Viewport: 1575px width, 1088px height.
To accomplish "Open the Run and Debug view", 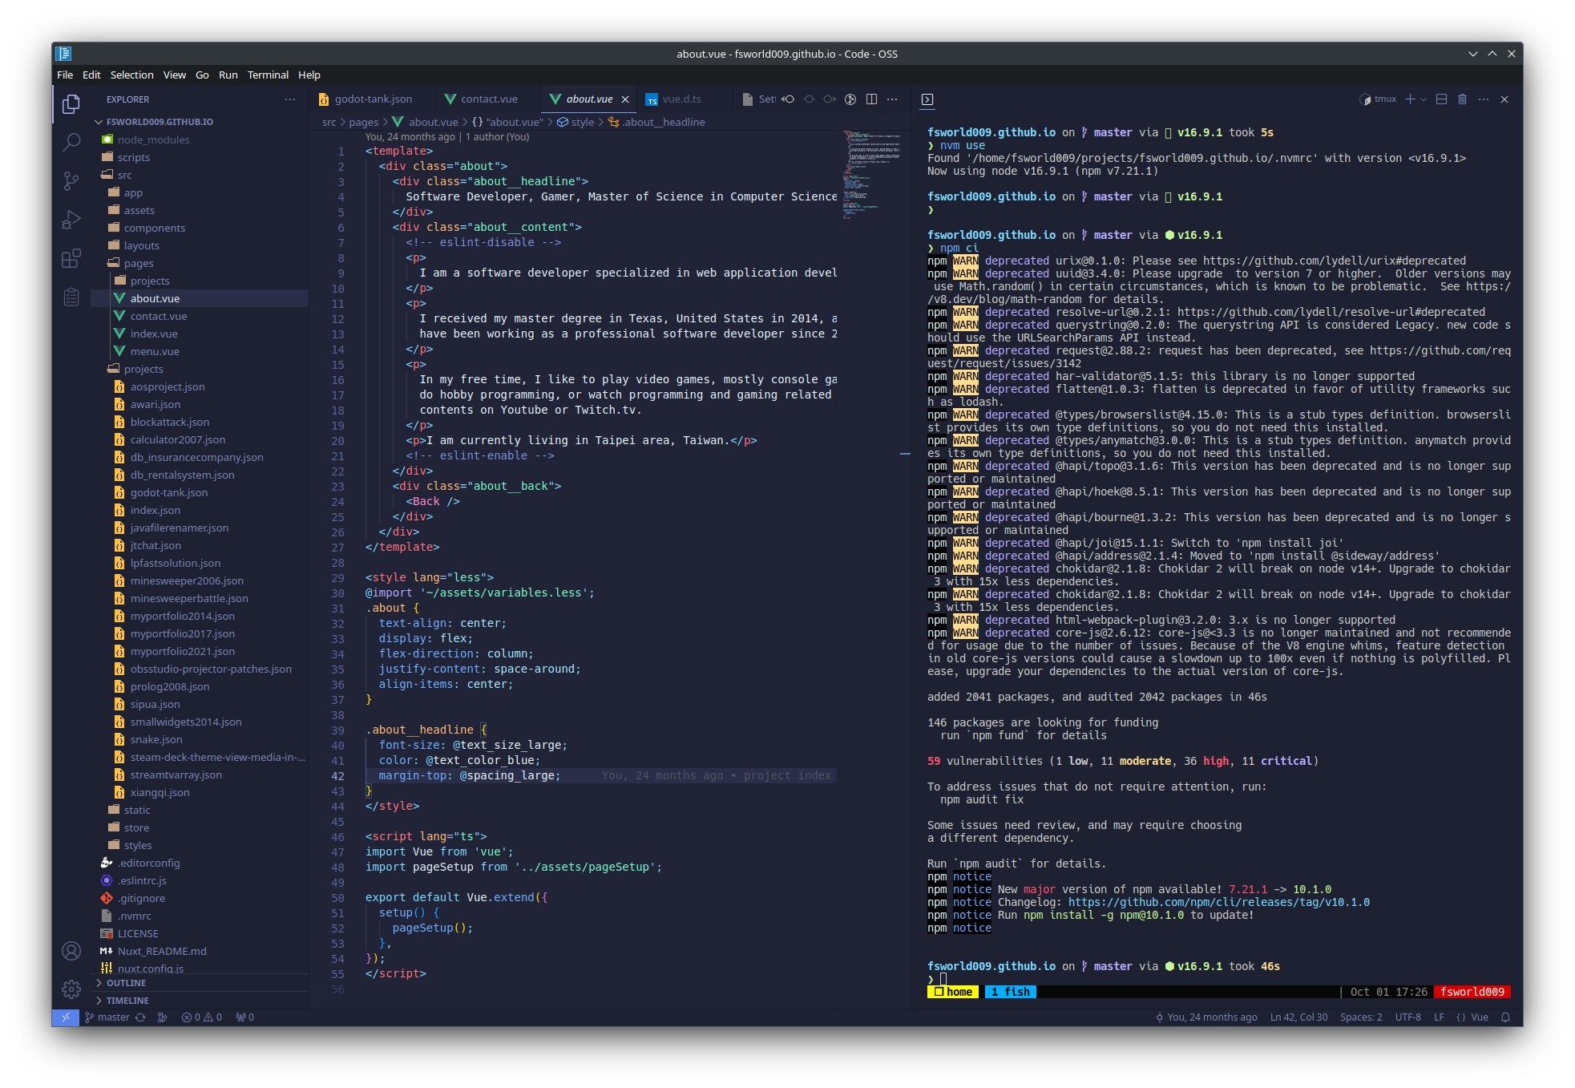I will click(71, 220).
